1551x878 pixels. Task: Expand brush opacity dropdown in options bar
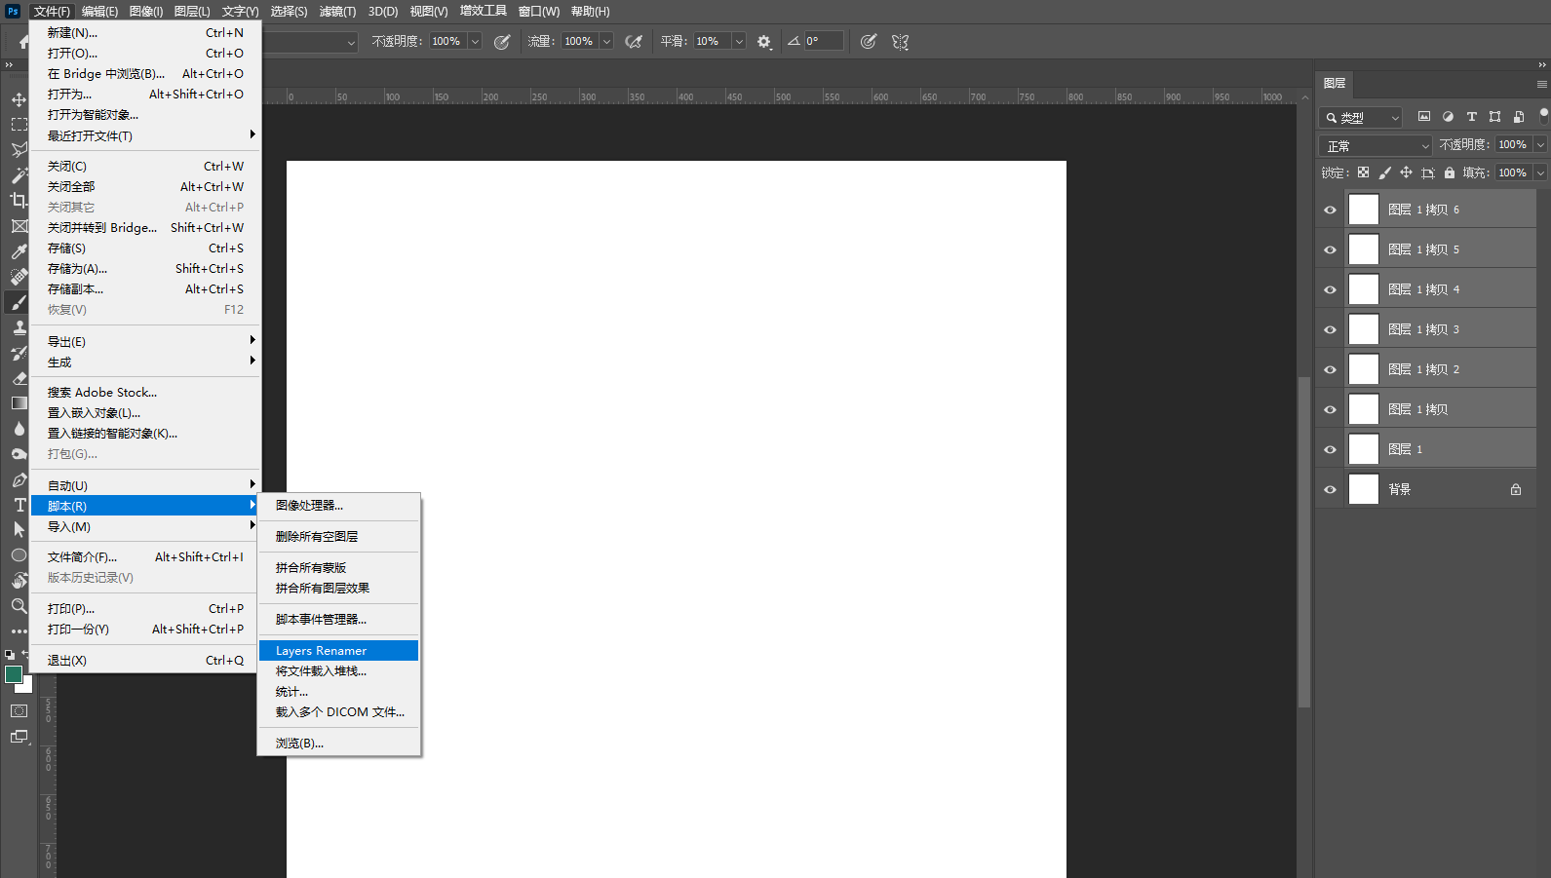(x=475, y=42)
